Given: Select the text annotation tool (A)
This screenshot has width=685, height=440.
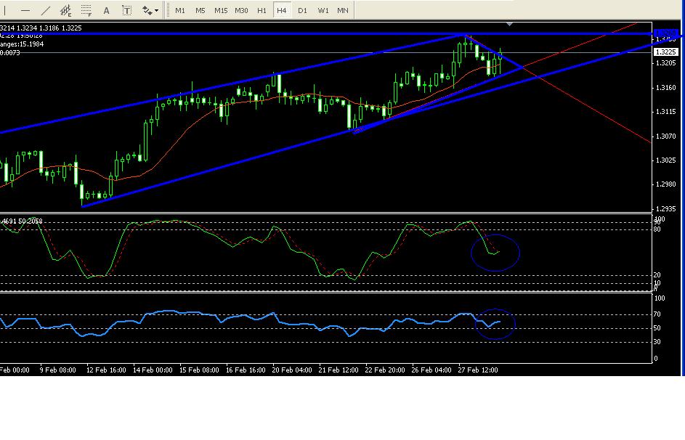Looking at the screenshot, I should point(107,10).
